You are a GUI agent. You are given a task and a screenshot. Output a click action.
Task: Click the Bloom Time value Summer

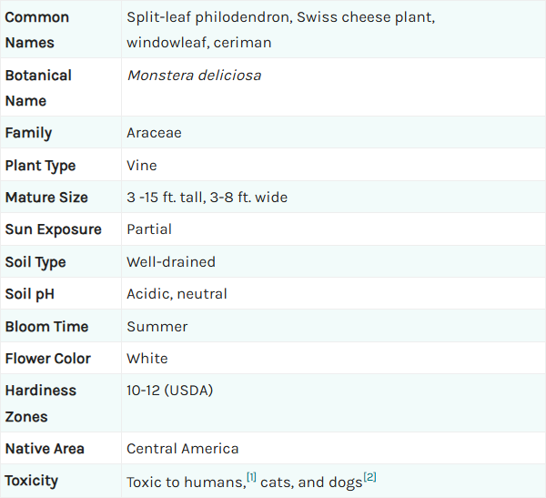157,327
